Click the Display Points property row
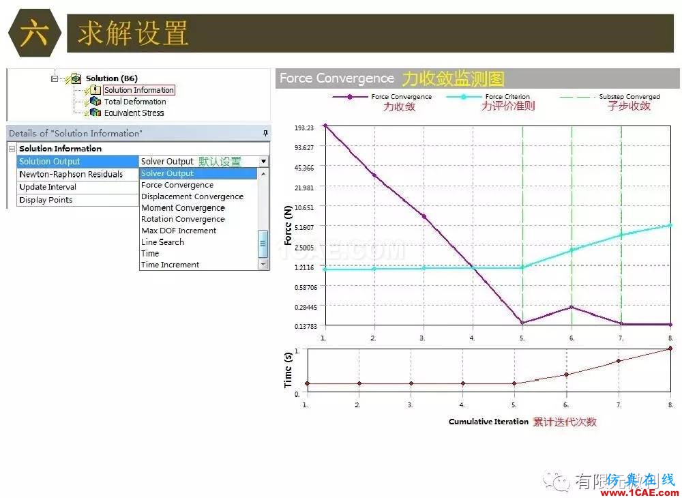 pyautogui.click(x=78, y=200)
